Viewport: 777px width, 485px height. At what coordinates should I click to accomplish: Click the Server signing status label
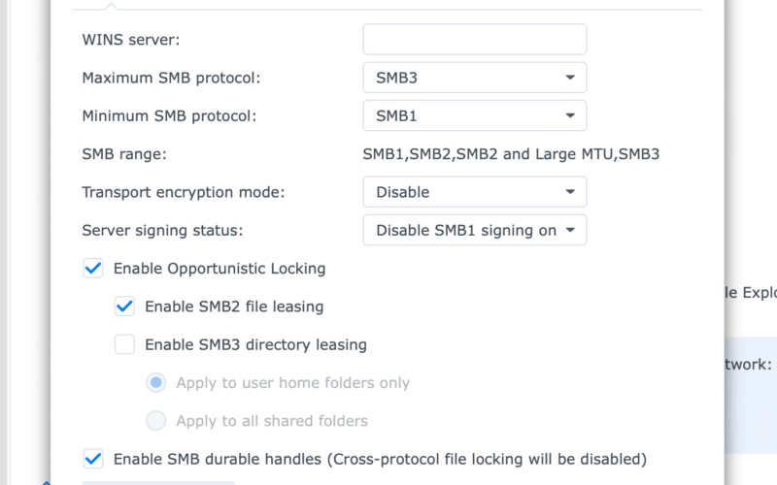[x=162, y=230]
